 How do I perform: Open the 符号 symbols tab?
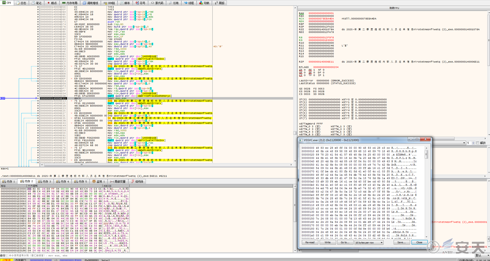141,3
